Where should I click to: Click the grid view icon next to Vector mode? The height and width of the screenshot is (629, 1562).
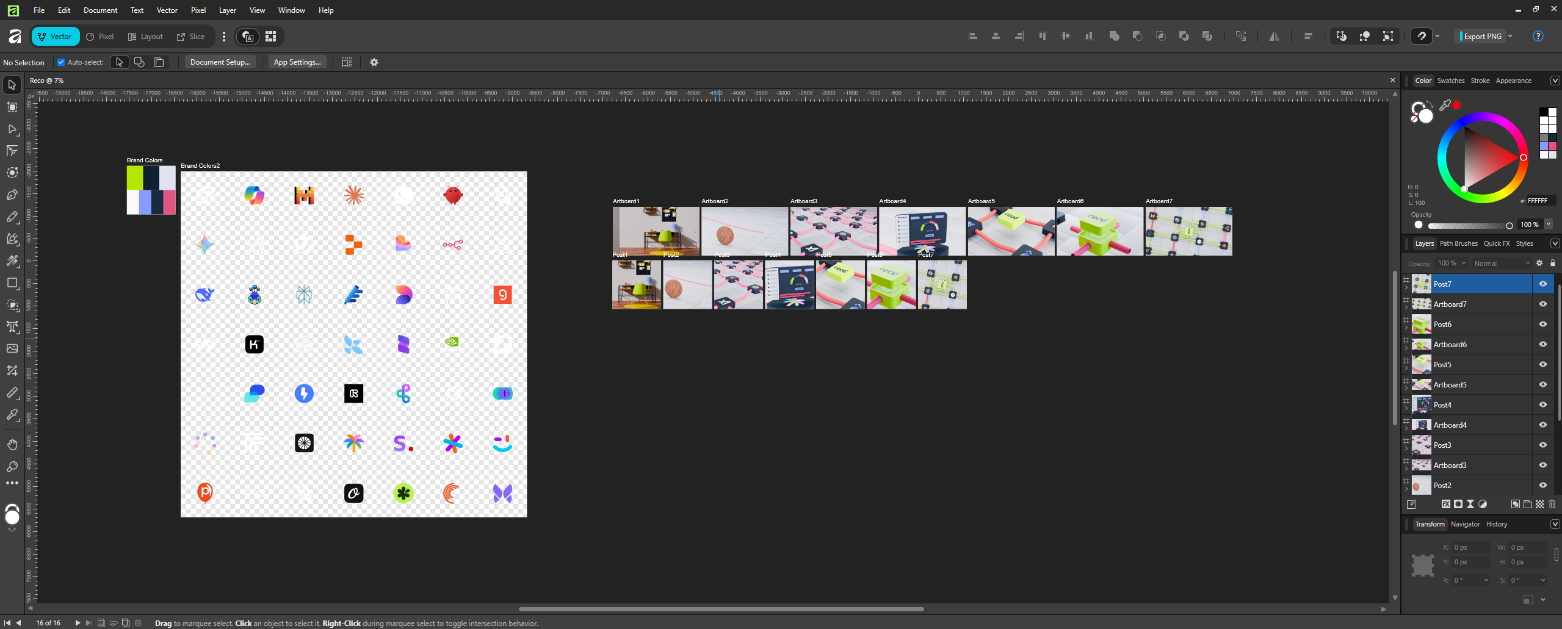coord(270,37)
